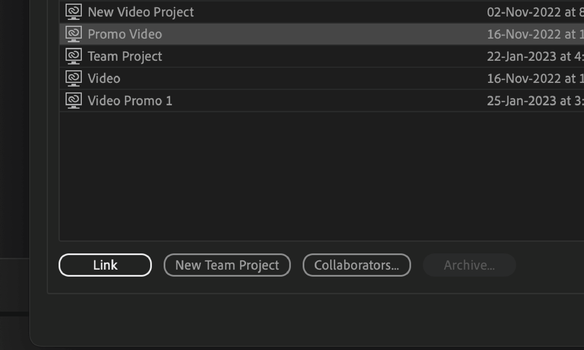This screenshot has height=350, width=584.
Task: Click the Creative Cloud icon beside Promo Video
Action: click(x=73, y=34)
